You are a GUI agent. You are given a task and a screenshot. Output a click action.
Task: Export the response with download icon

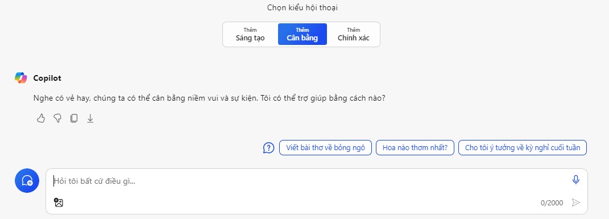90,118
